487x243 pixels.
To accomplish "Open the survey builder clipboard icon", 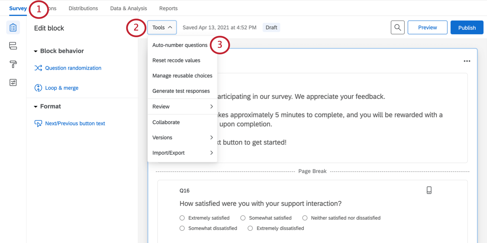I will [13, 28].
